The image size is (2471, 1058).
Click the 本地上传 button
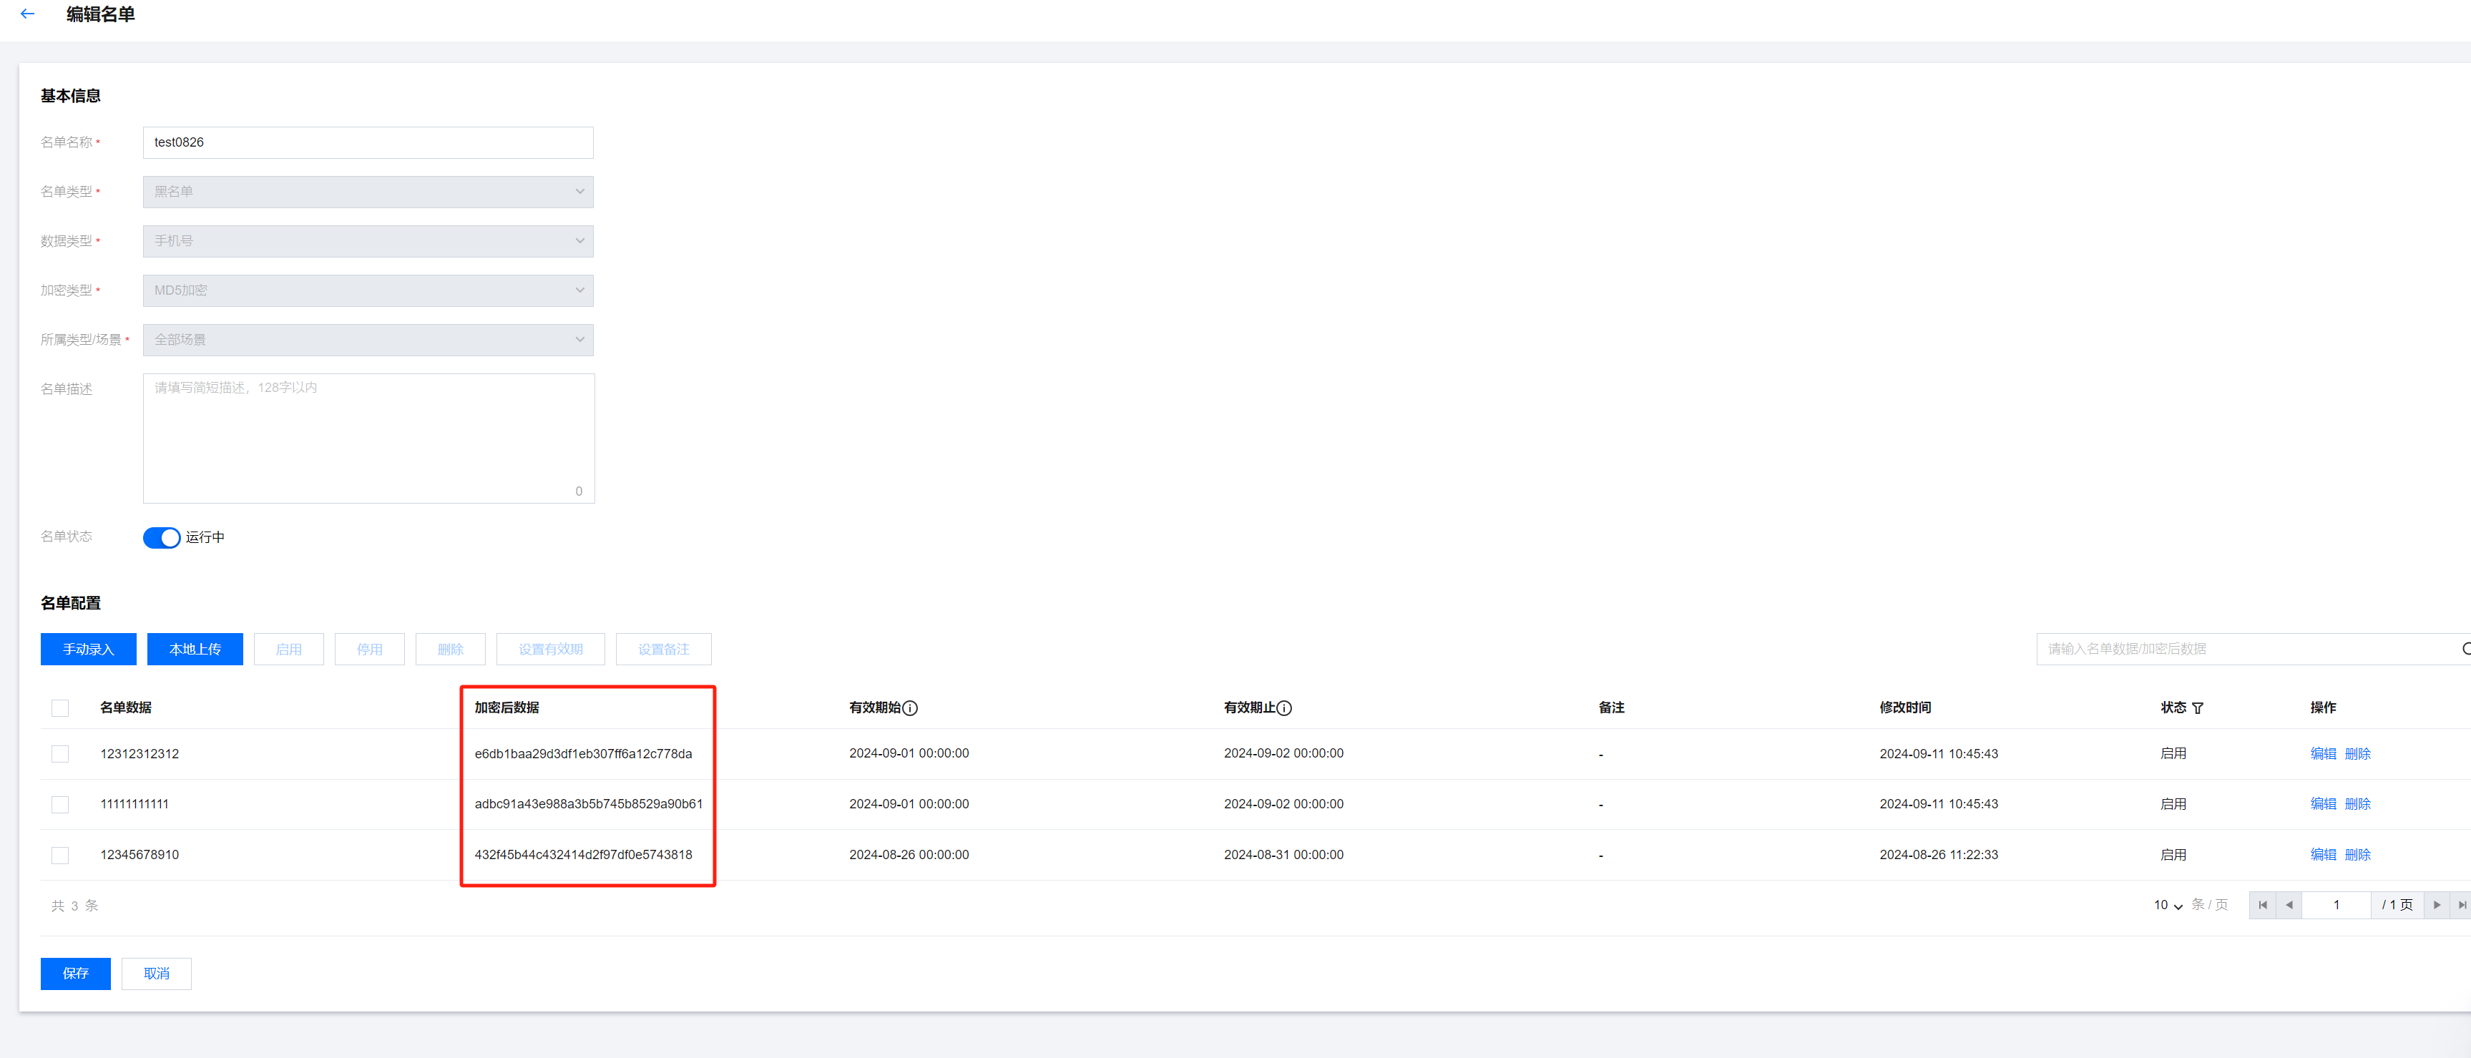(195, 650)
